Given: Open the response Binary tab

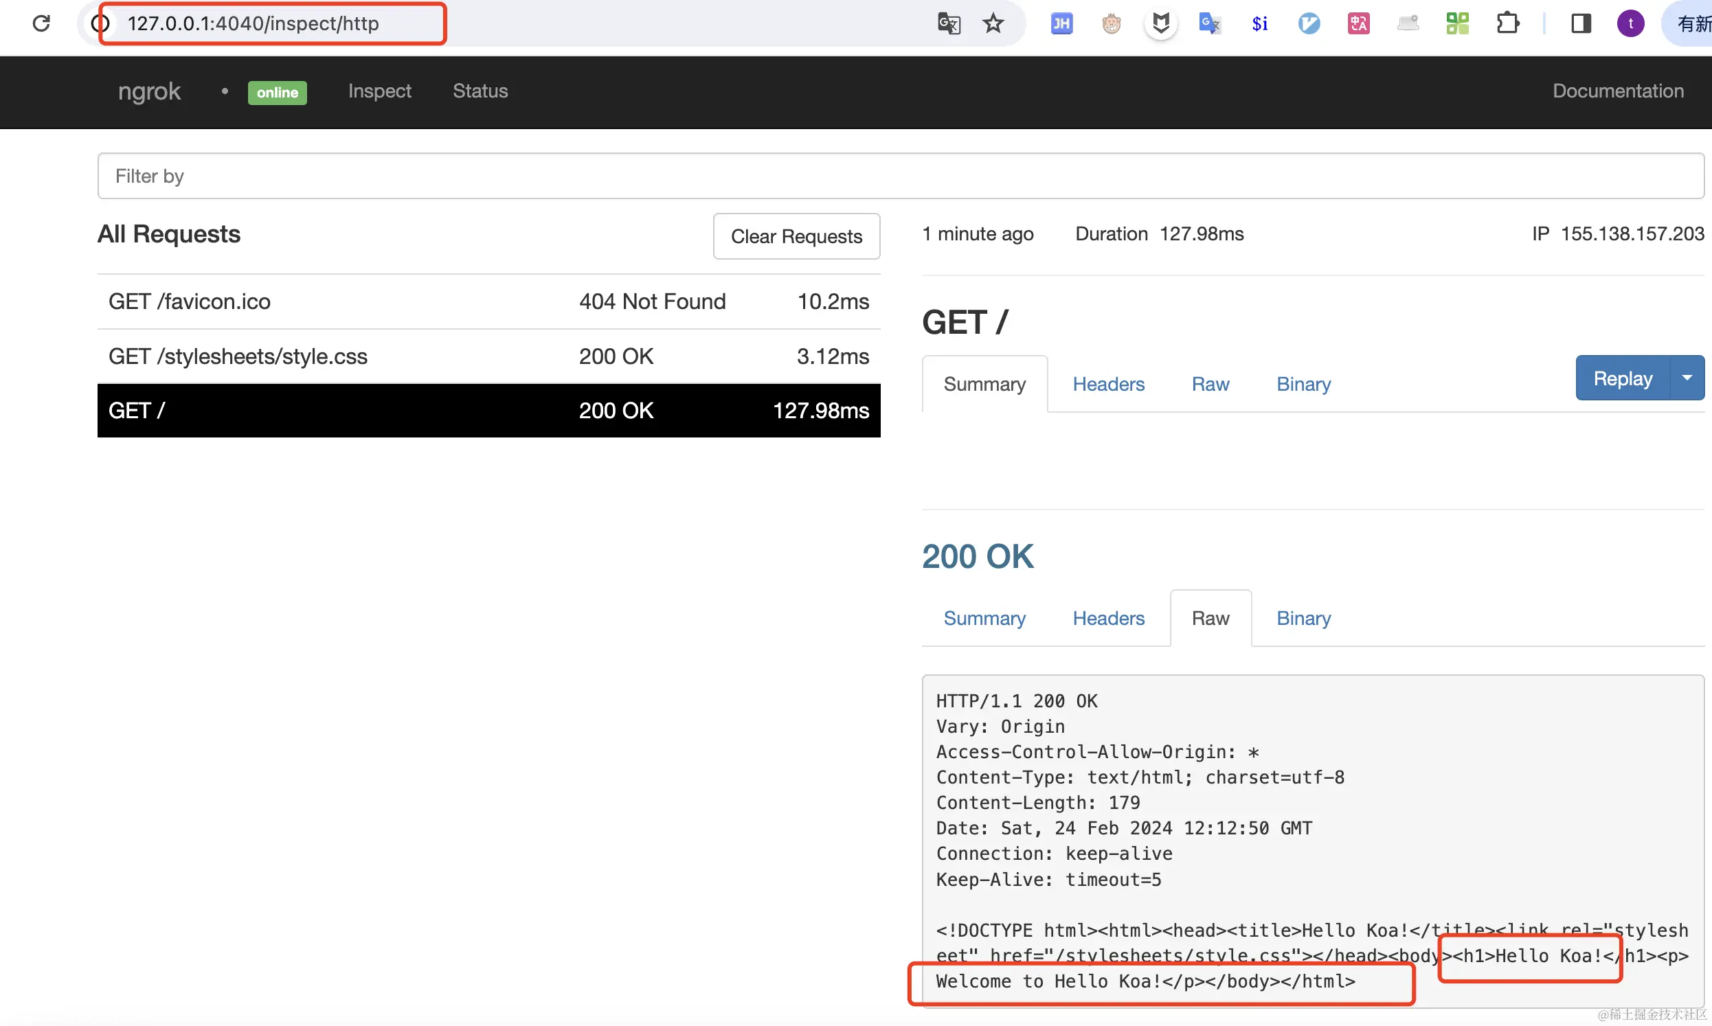Looking at the screenshot, I should click(x=1303, y=618).
